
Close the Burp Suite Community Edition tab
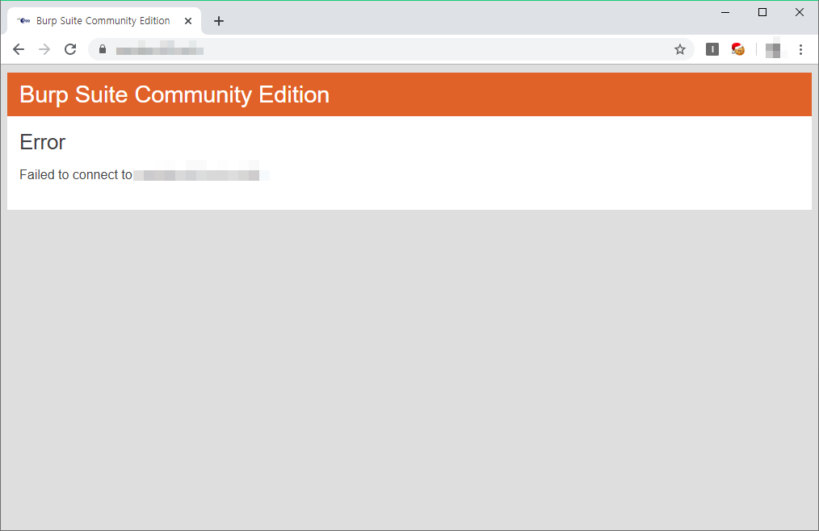coord(188,21)
